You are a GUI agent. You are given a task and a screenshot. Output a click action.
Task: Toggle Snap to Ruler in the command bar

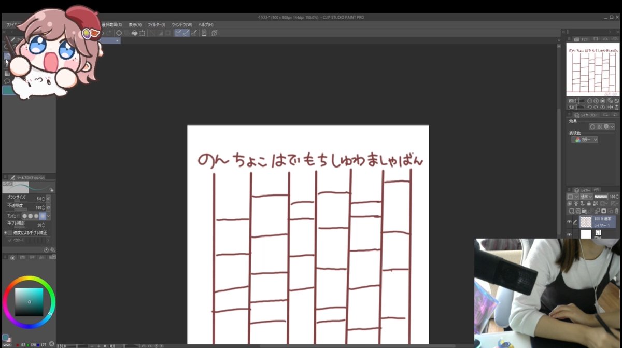(x=179, y=33)
